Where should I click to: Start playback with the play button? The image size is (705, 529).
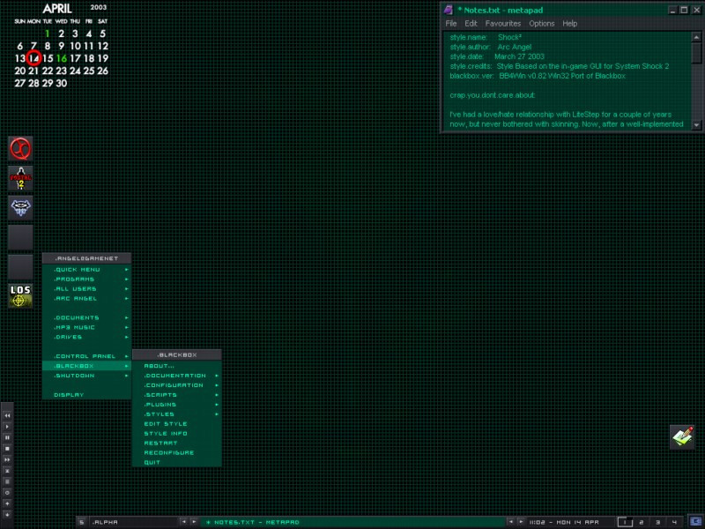pyautogui.click(x=7, y=427)
